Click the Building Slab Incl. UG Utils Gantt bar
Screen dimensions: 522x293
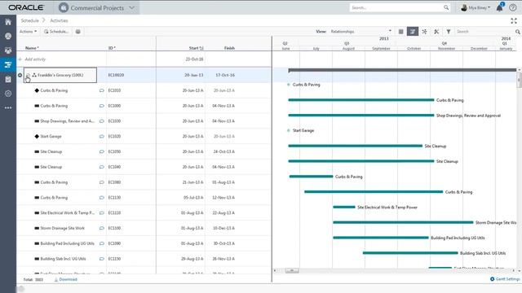coord(410,253)
